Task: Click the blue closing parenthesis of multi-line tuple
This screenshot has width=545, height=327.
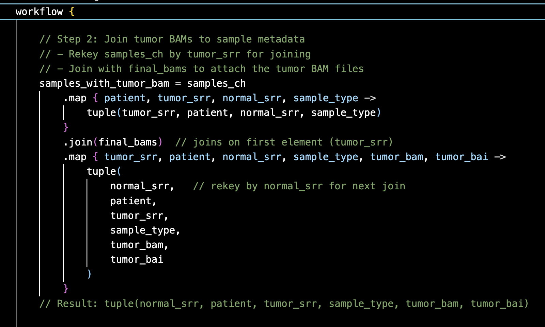Action: pyautogui.click(x=89, y=274)
